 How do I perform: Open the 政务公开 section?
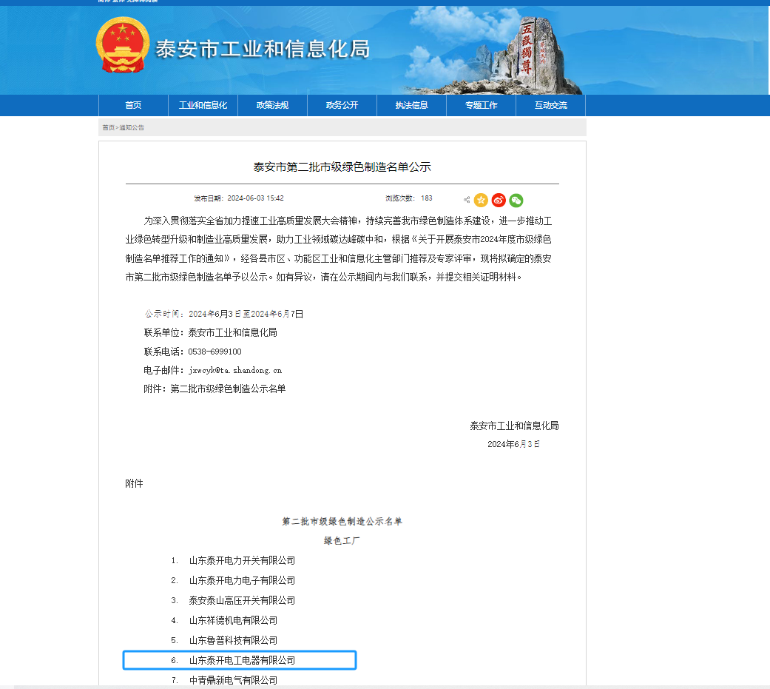pos(342,105)
